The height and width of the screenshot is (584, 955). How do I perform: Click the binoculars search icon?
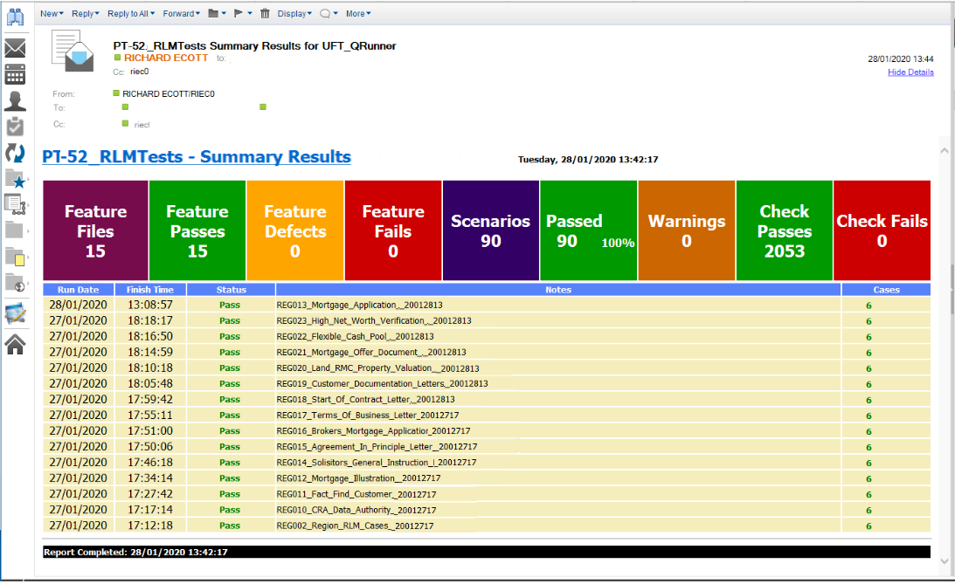click(16, 16)
